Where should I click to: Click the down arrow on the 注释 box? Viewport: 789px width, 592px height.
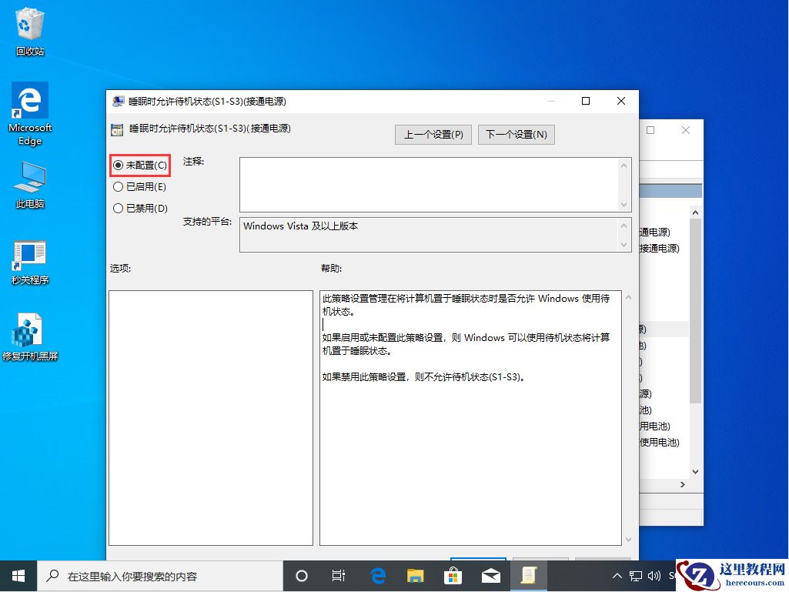click(622, 203)
